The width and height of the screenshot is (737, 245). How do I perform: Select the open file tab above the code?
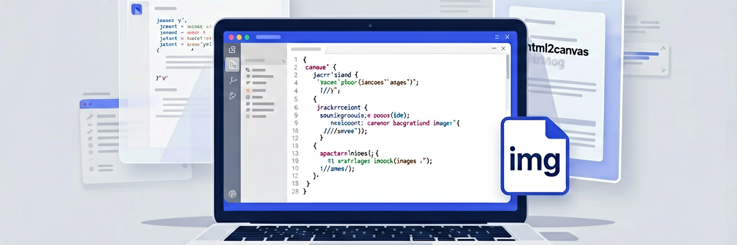click(307, 49)
